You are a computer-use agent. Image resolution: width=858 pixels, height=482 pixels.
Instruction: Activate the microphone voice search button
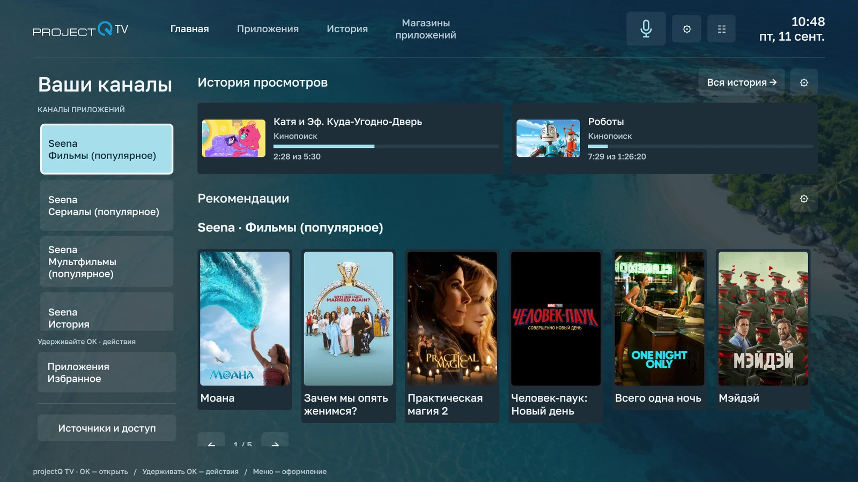tap(646, 28)
